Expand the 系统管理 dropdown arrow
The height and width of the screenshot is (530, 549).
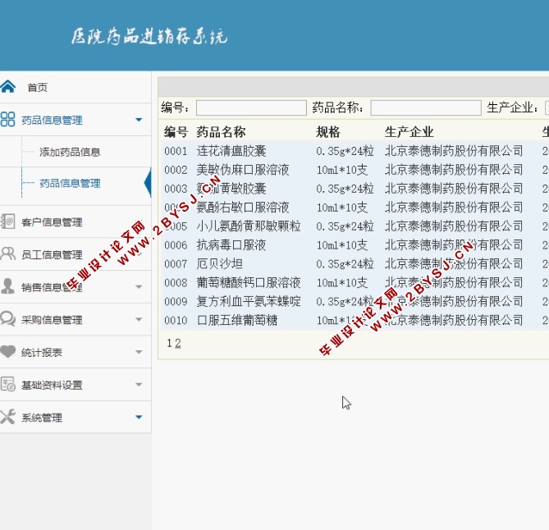click(x=139, y=417)
